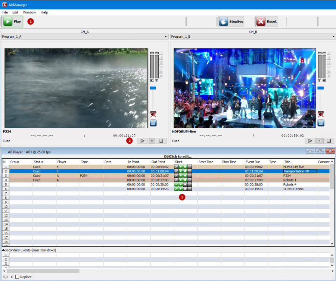Screen dimensions: 336x281
Task: Click the pause icon in the SL NEO Promo row
Action: pyautogui.click(x=190, y=189)
